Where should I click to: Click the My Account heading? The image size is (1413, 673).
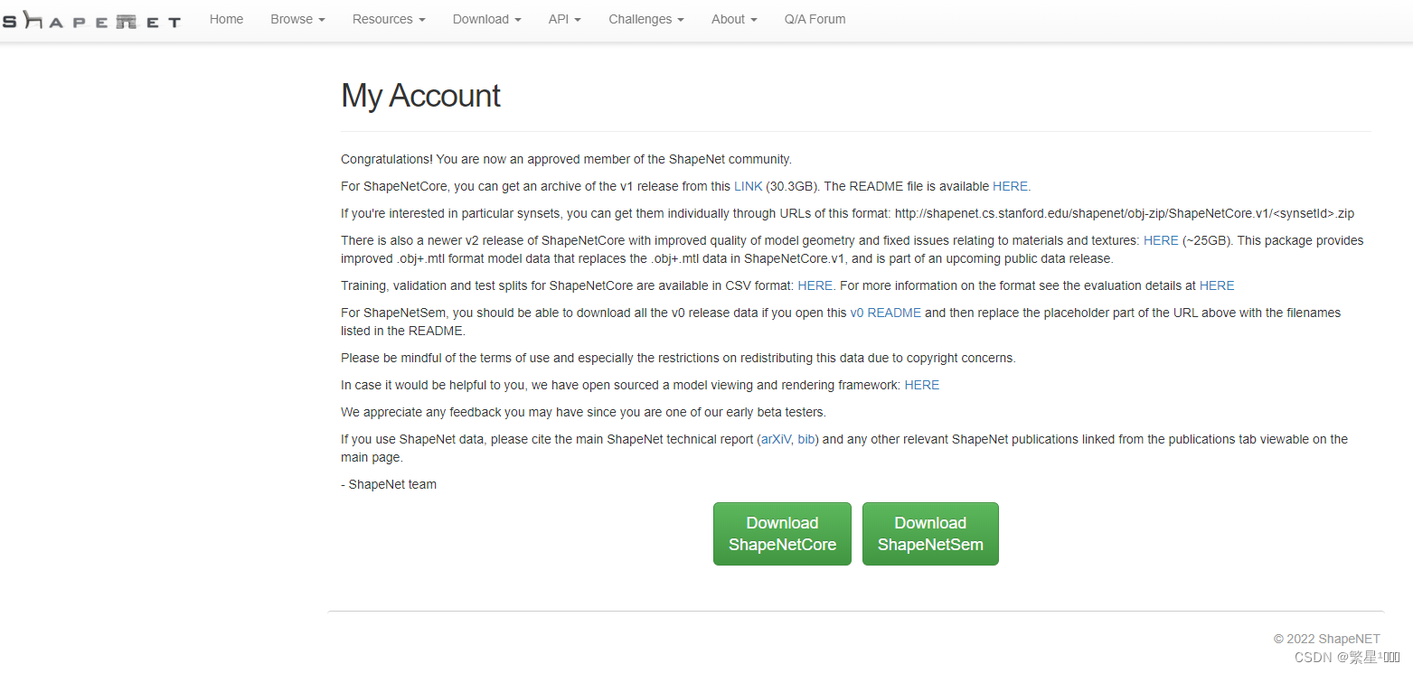(x=420, y=96)
